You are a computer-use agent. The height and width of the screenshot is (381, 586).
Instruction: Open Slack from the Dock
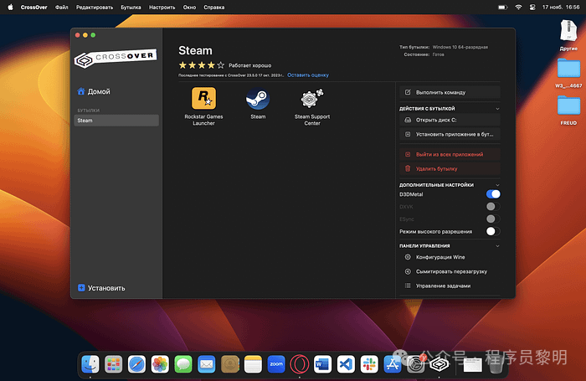(369, 363)
